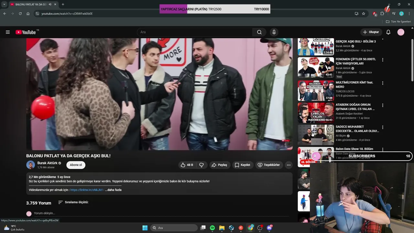Image resolution: width=414 pixels, height=233 pixels.
Task: Save the video with Kaydet
Action: click(x=242, y=165)
